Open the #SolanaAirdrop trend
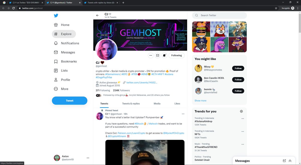 [203, 121]
